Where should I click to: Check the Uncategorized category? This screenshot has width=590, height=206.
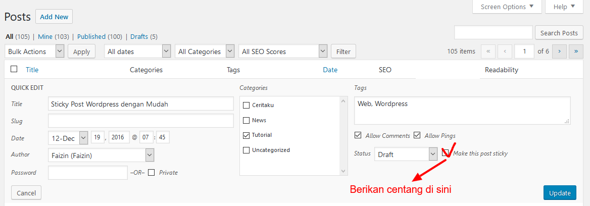(246, 150)
